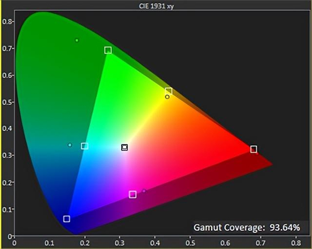The image size is (312, 249).
Task: Click the 0.8 label on the y-axis
Action: (x=6, y=21)
